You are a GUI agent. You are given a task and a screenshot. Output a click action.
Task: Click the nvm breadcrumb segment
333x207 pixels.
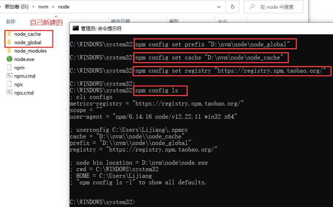click(x=43, y=7)
